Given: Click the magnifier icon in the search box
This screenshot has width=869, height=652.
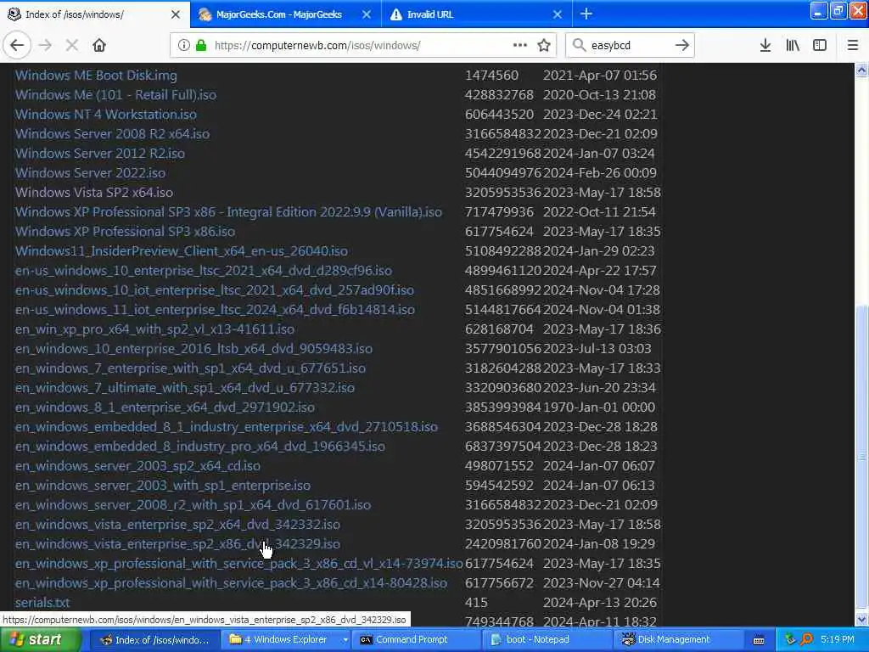Looking at the screenshot, I should 579,45.
